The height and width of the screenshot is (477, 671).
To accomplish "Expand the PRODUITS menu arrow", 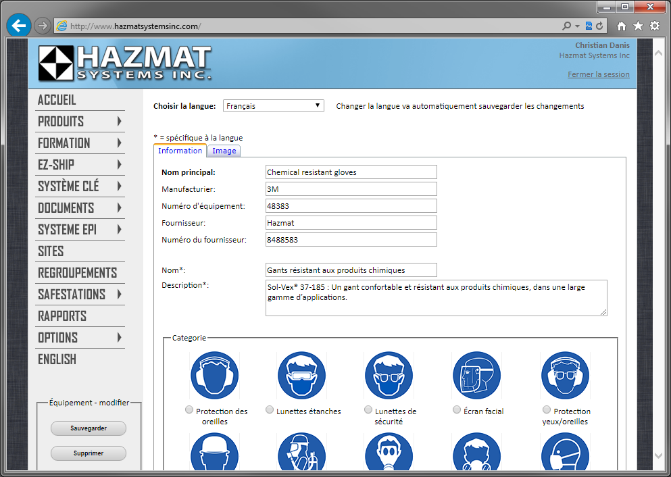I will tap(119, 122).
